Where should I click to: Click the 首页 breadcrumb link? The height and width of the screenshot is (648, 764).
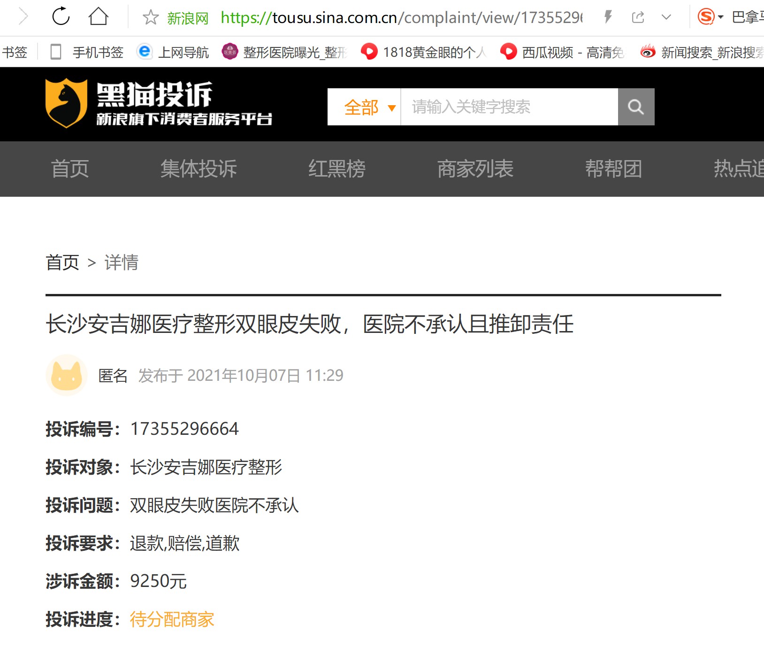[62, 262]
